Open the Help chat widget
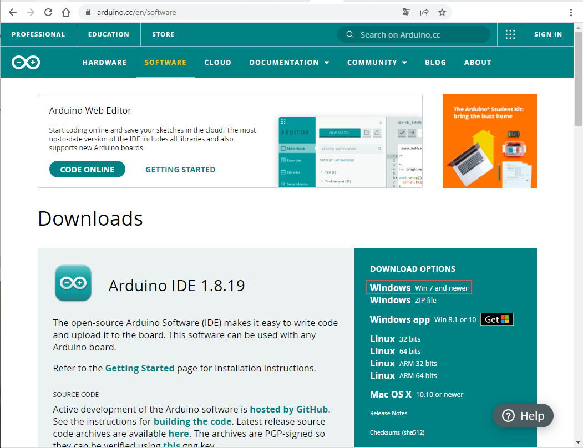 523,416
